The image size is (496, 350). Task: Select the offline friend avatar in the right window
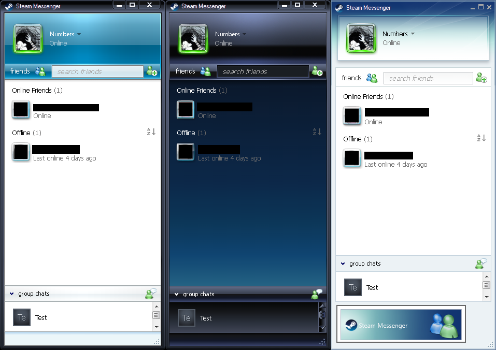(352, 158)
